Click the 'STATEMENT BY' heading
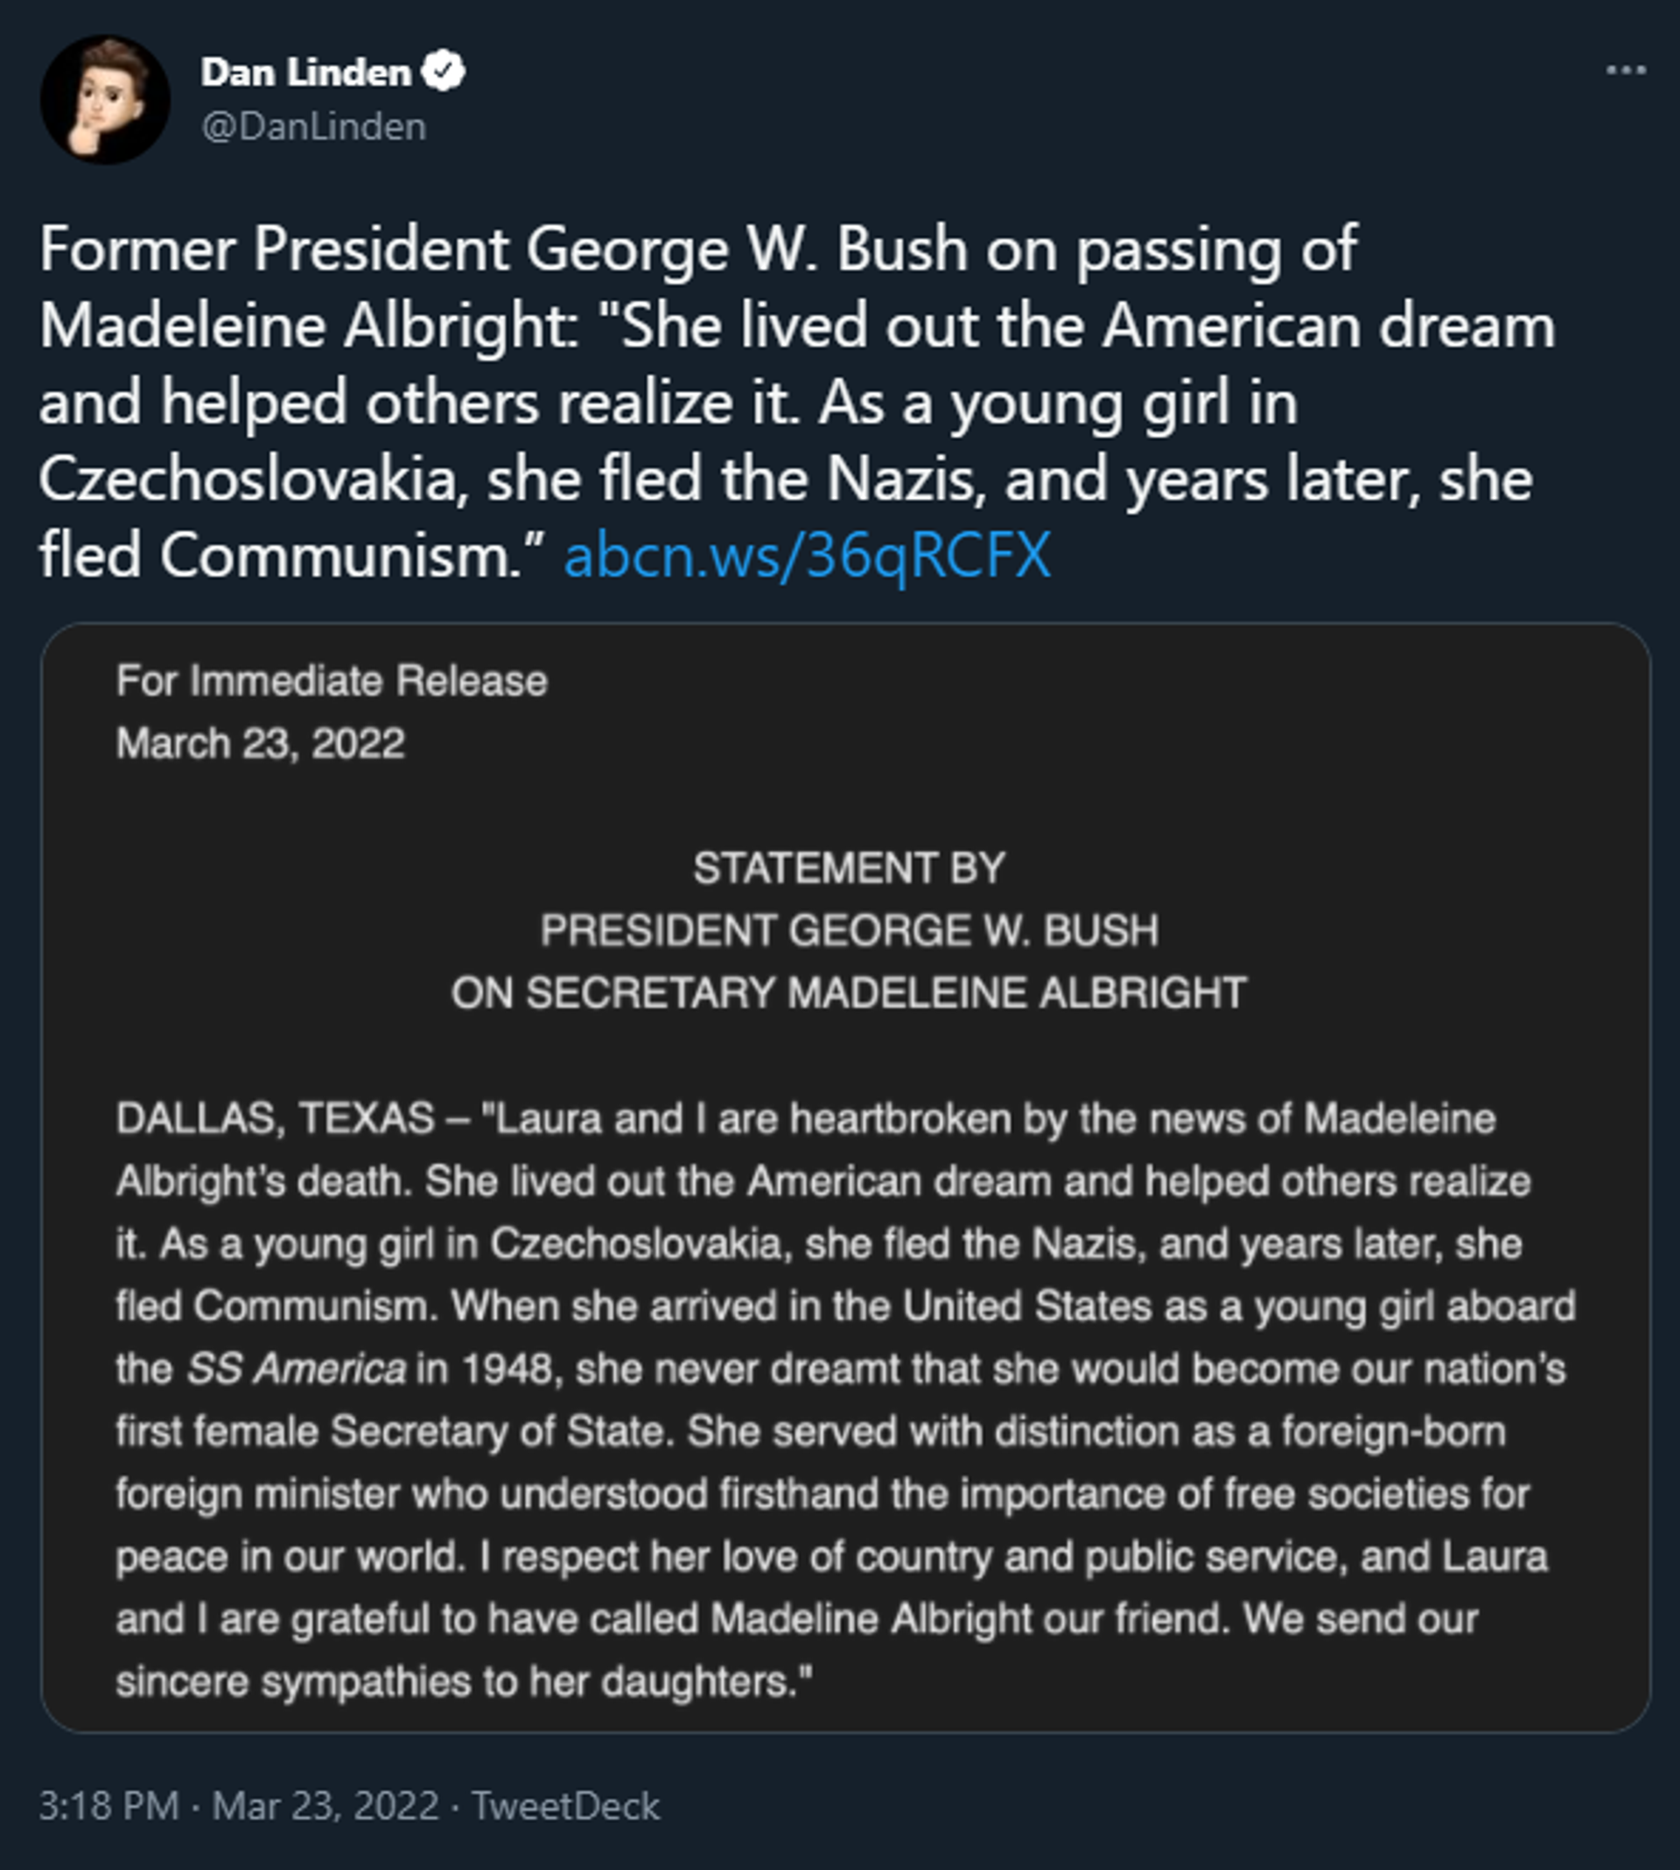 click(850, 869)
